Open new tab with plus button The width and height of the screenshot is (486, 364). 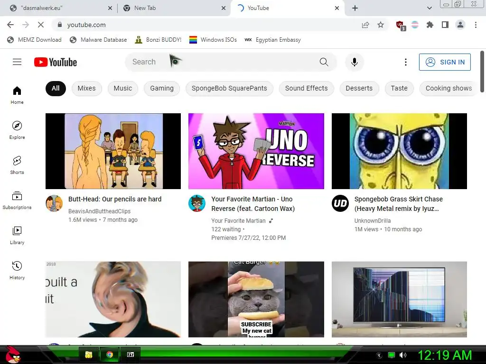[355, 8]
